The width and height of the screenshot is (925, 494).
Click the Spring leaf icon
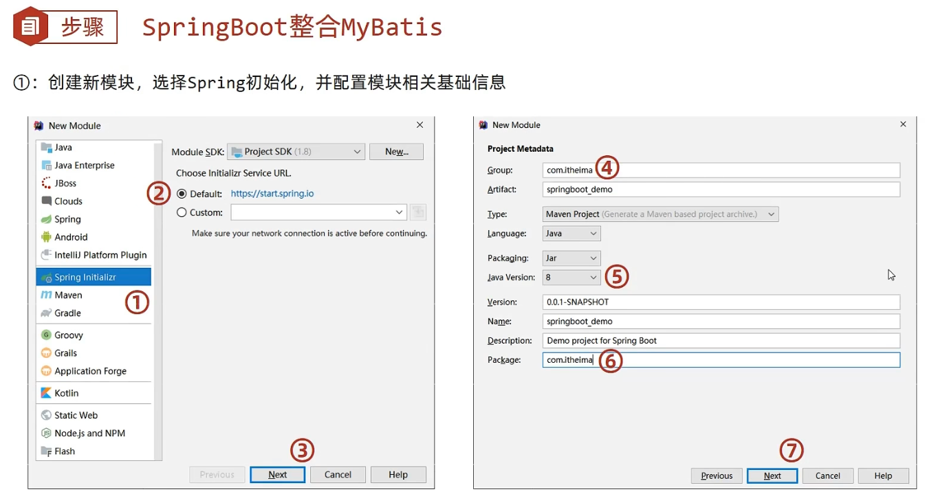coord(46,218)
